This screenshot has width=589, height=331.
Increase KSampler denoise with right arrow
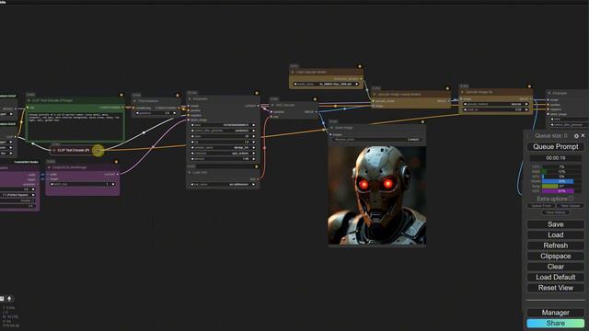(254, 159)
